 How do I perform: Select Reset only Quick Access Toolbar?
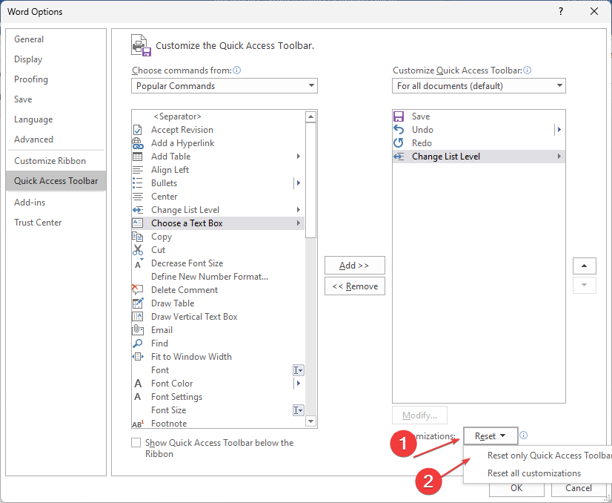tap(538, 456)
